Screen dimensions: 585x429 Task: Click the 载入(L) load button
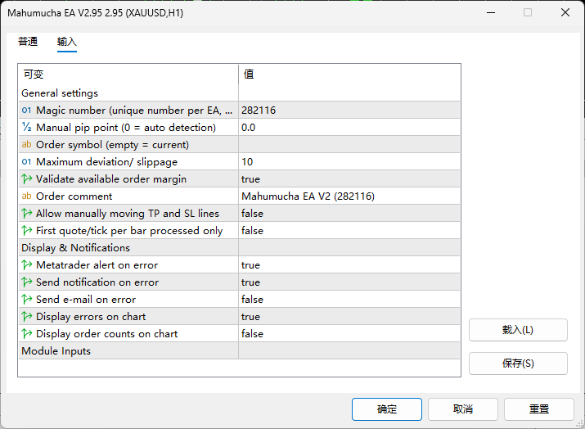point(518,330)
